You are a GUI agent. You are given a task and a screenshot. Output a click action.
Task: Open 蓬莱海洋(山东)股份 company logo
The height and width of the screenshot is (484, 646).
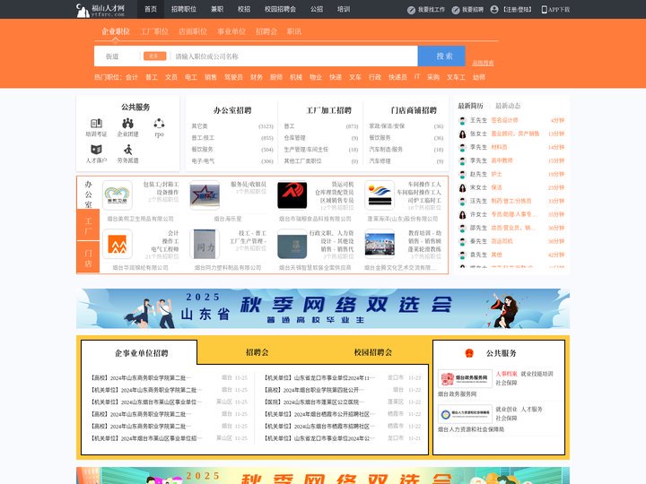click(x=380, y=195)
